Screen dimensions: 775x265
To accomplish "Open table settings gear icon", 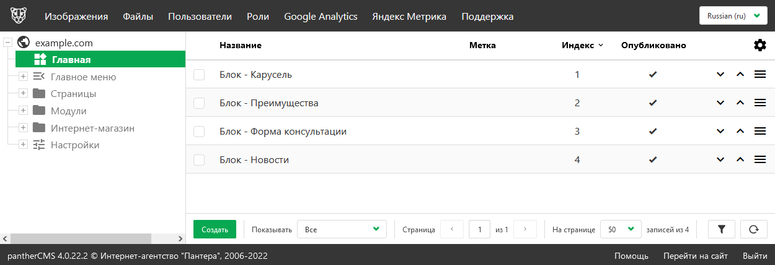I will (x=759, y=45).
